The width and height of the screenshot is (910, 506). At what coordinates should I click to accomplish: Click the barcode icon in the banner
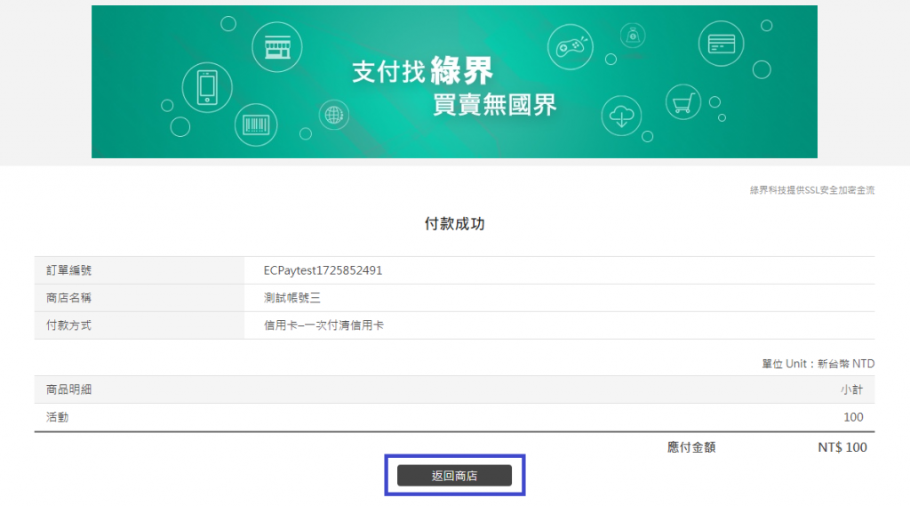point(256,124)
